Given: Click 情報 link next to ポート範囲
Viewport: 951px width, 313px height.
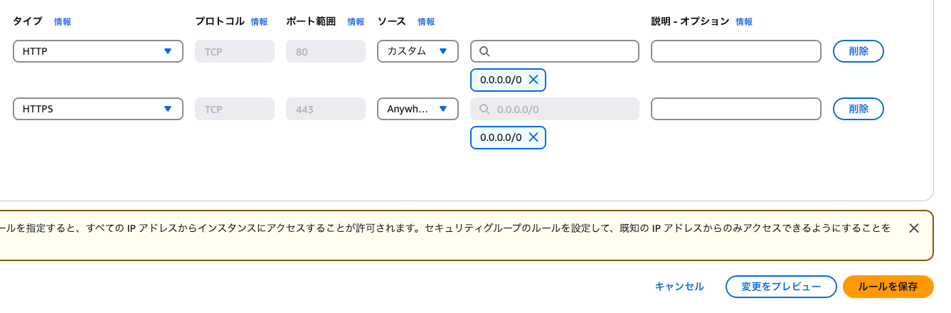Looking at the screenshot, I should (x=356, y=22).
